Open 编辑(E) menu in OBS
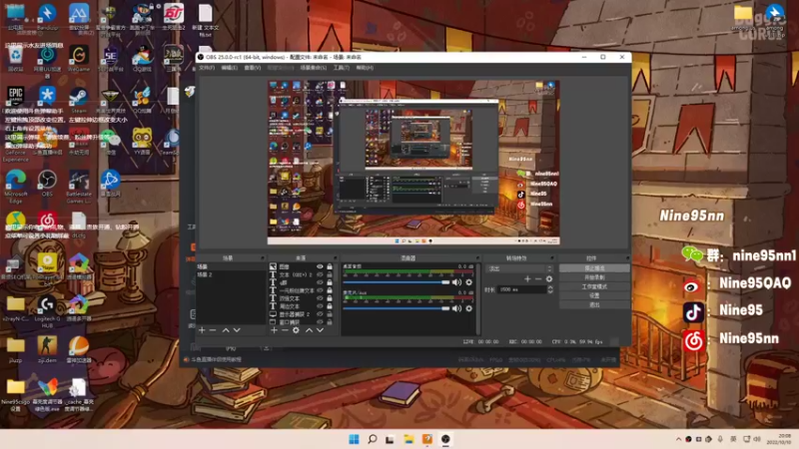Viewport: 799px width, 449px height. (230, 68)
